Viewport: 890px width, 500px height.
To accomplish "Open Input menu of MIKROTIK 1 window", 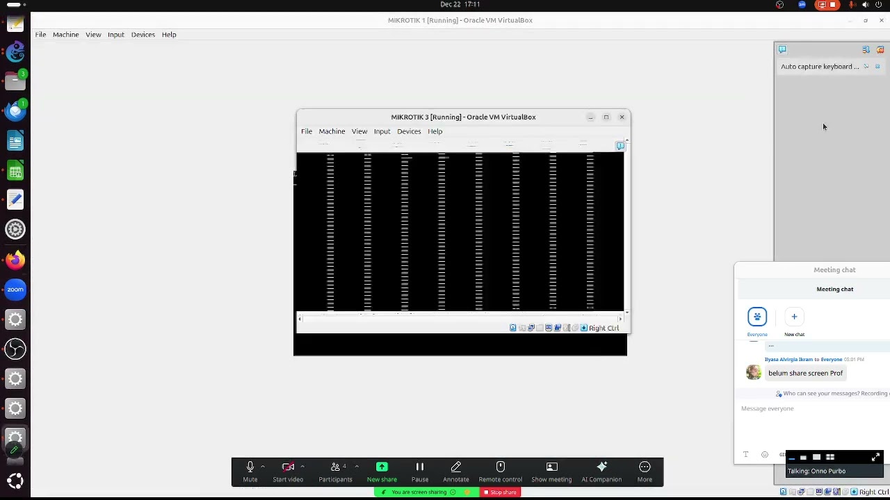I will (x=116, y=35).
